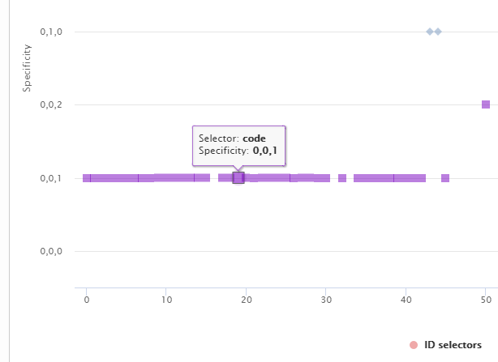Toggle the ID selectors pink legend circle

pyautogui.click(x=414, y=345)
